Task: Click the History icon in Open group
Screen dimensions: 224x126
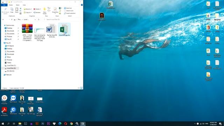Action: point(60,13)
